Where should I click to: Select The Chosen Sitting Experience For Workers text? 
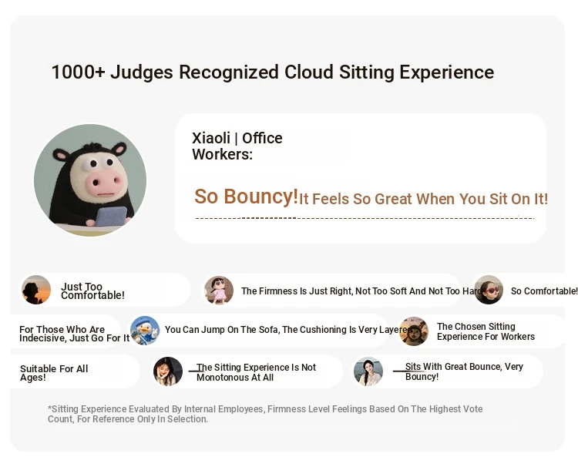[x=486, y=331]
